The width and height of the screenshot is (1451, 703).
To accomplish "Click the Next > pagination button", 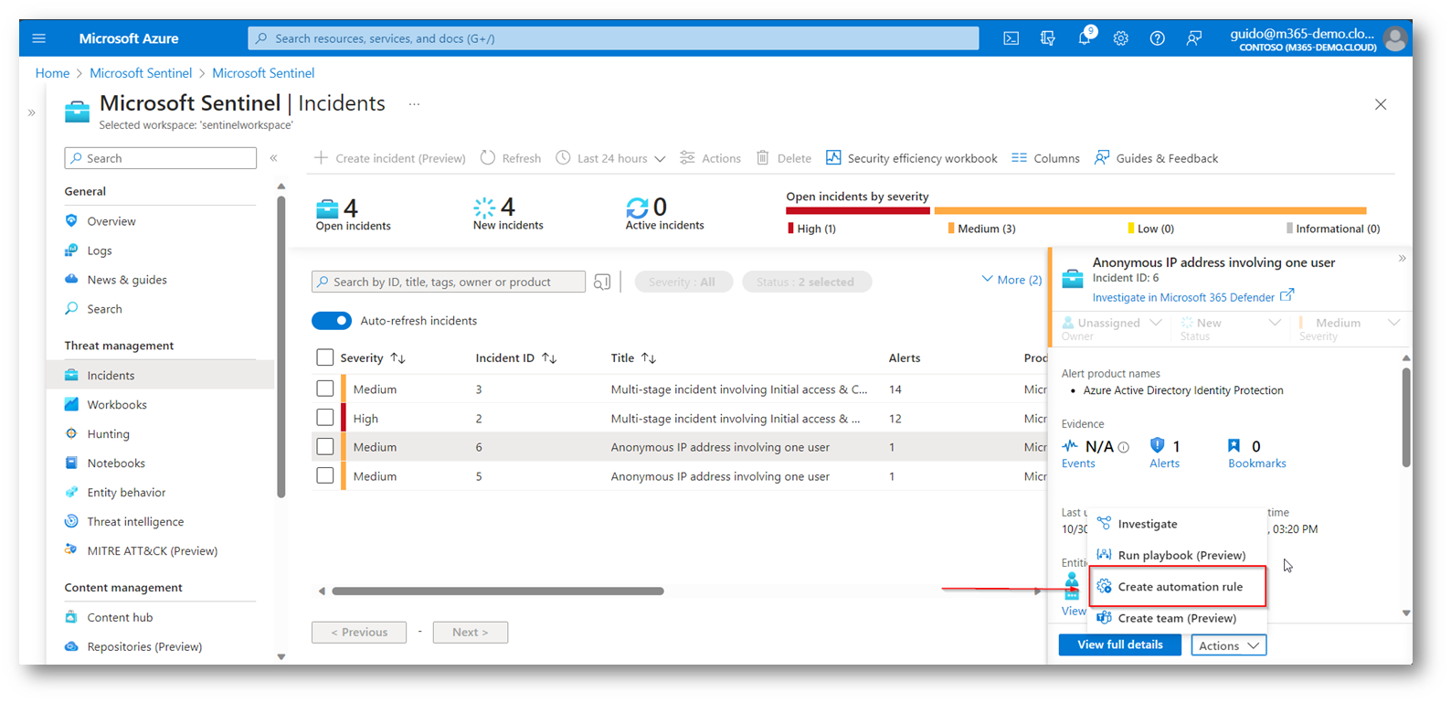I will 471,632.
